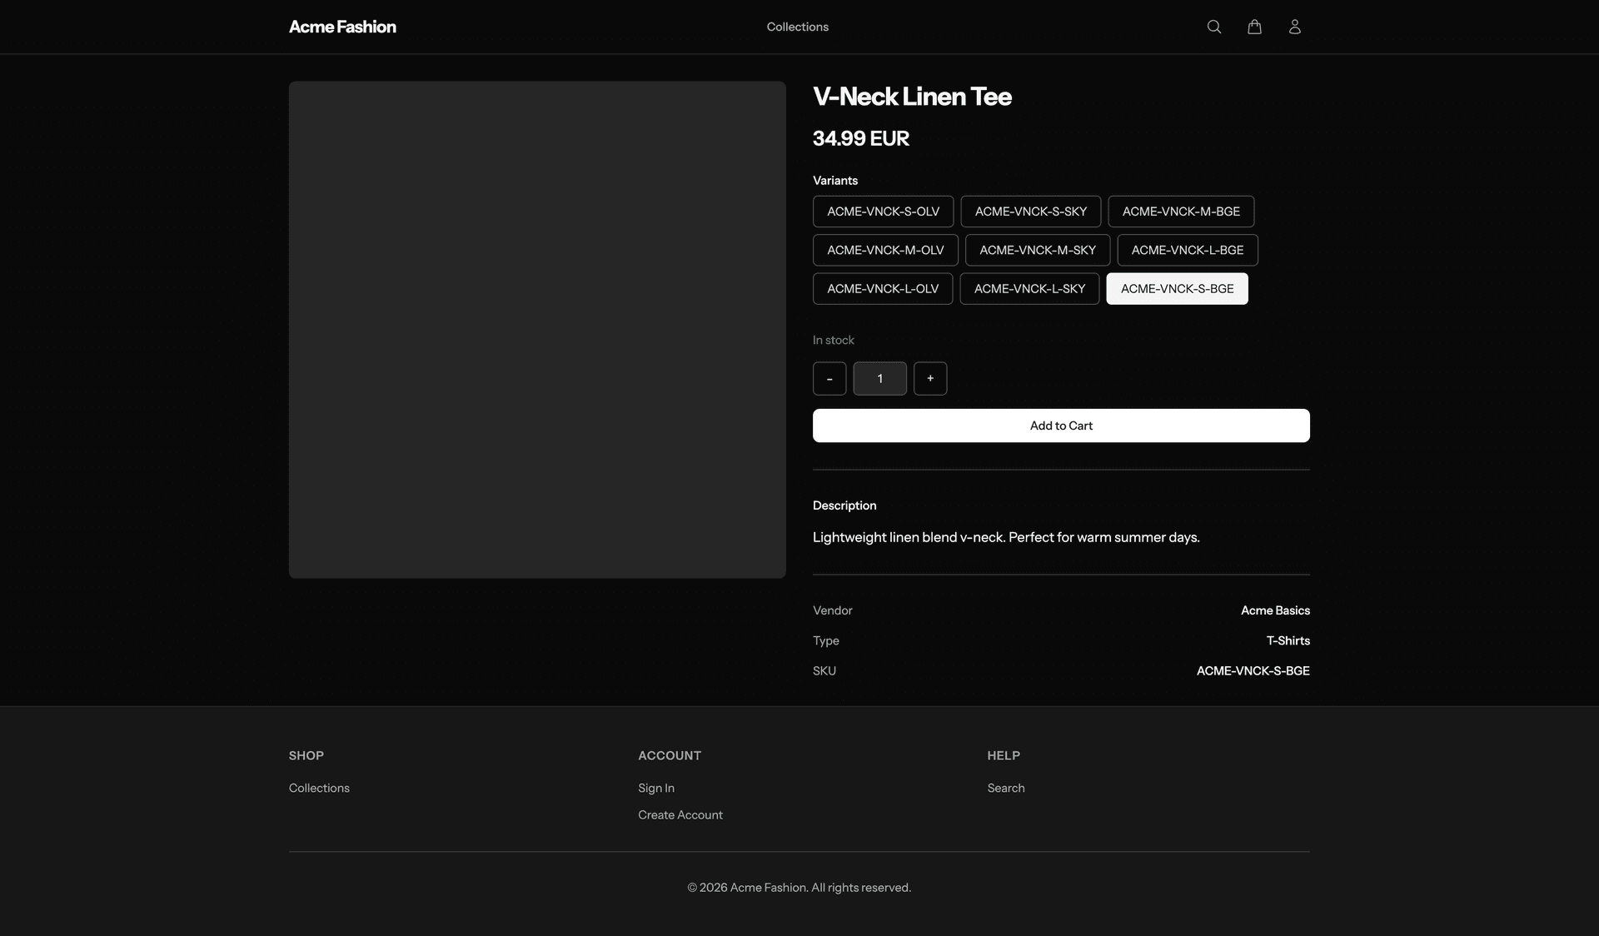
Task: Increase quantity with the plus button
Action: (930, 378)
